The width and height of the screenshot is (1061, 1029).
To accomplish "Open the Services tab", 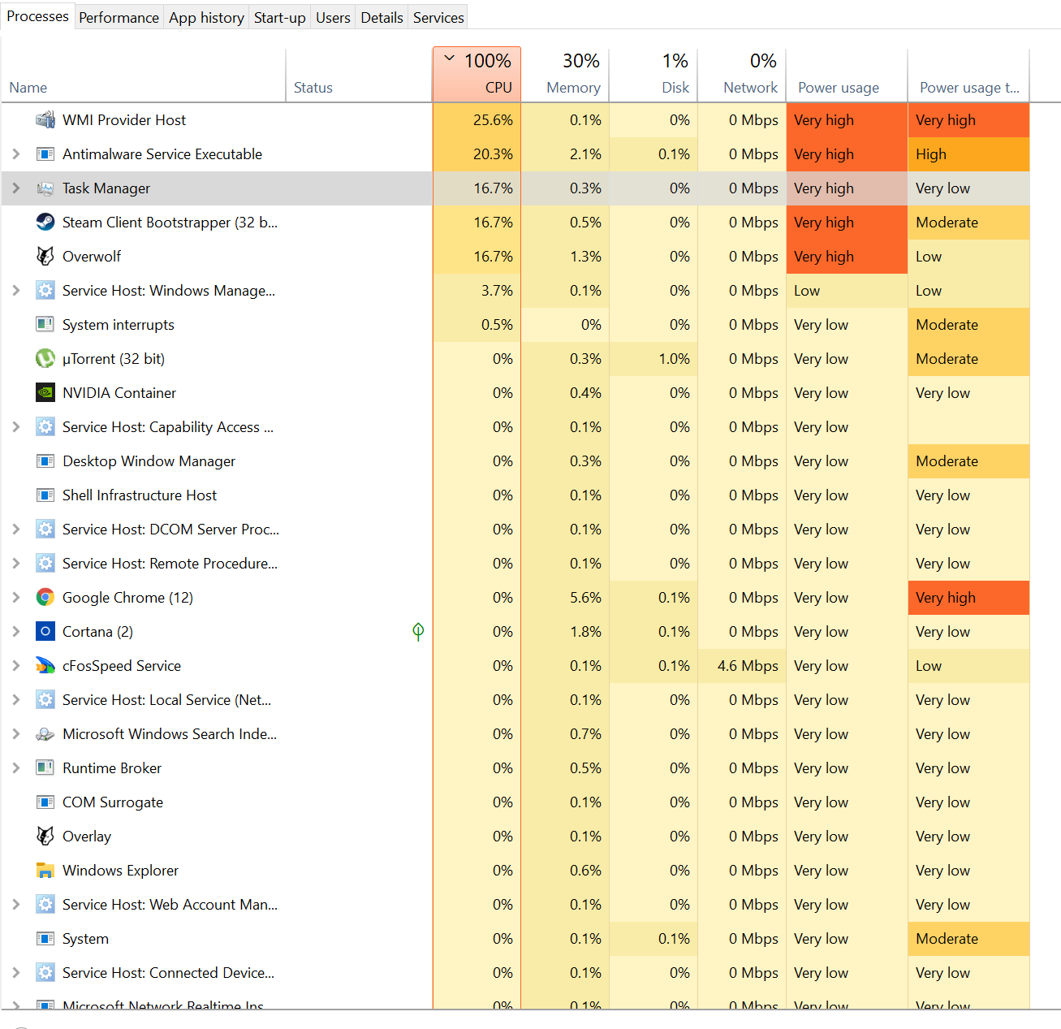I will click(438, 18).
